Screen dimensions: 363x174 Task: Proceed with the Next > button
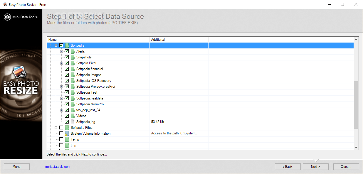(x=316, y=167)
